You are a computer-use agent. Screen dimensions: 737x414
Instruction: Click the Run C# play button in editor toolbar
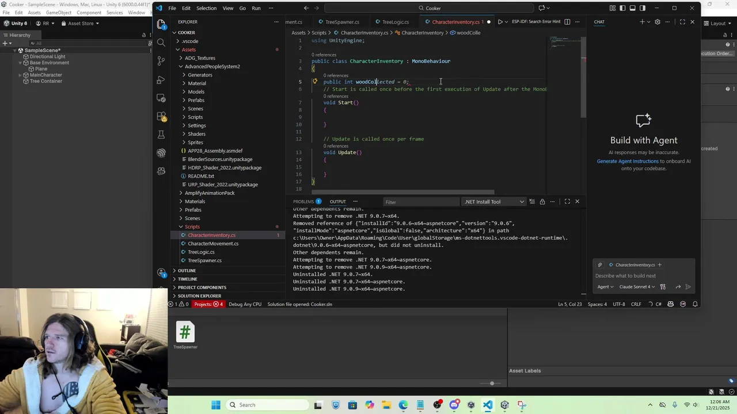[500, 22]
